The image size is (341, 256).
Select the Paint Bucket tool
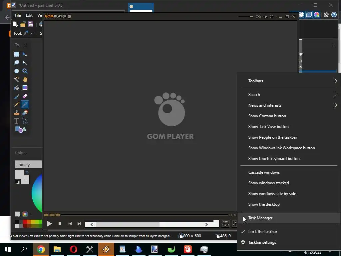[17, 88]
